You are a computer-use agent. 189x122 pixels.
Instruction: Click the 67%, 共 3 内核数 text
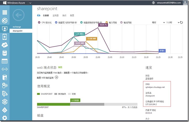point(129,107)
